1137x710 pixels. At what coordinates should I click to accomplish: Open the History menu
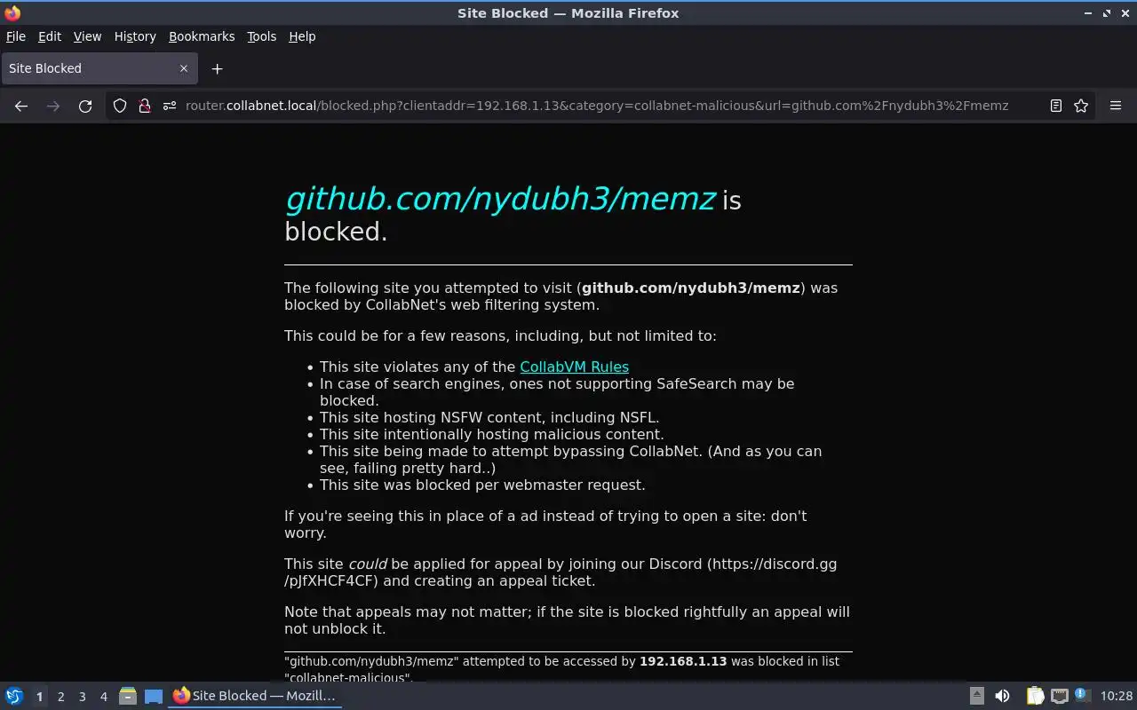(135, 36)
